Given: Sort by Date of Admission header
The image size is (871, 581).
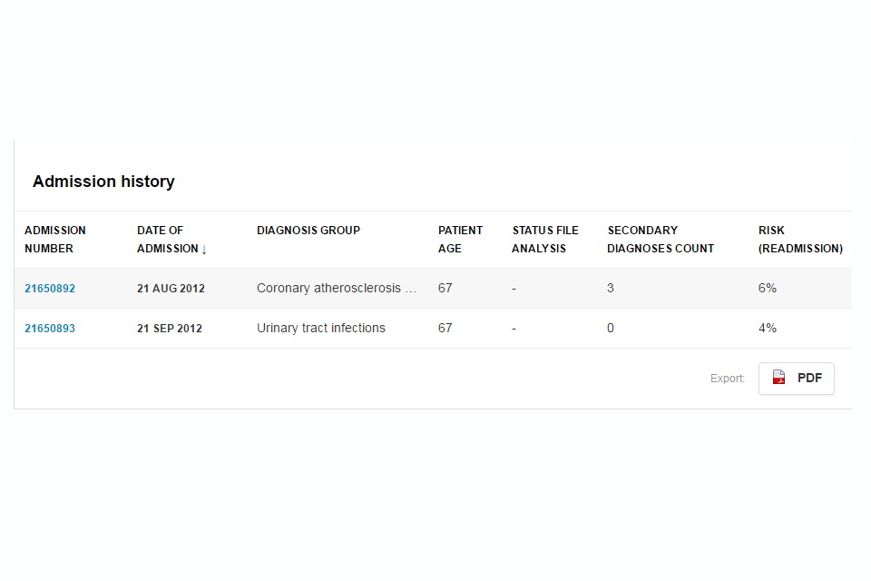Looking at the screenshot, I should point(168,240).
